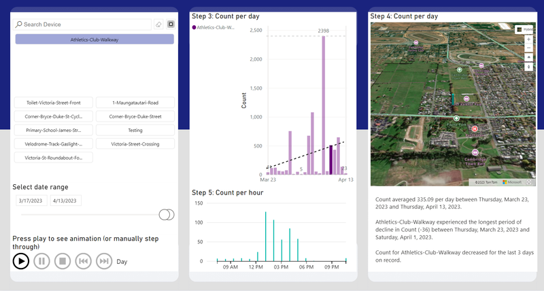The image size is (544, 291).
Task: Click the map location marker control
Action: [528, 67]
